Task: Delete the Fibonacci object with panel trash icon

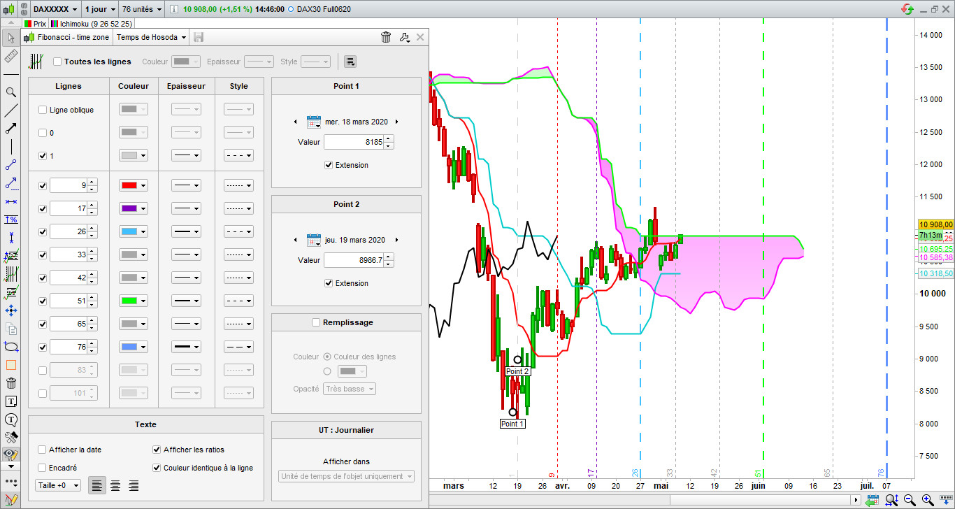Action: (x=386, y=37)
